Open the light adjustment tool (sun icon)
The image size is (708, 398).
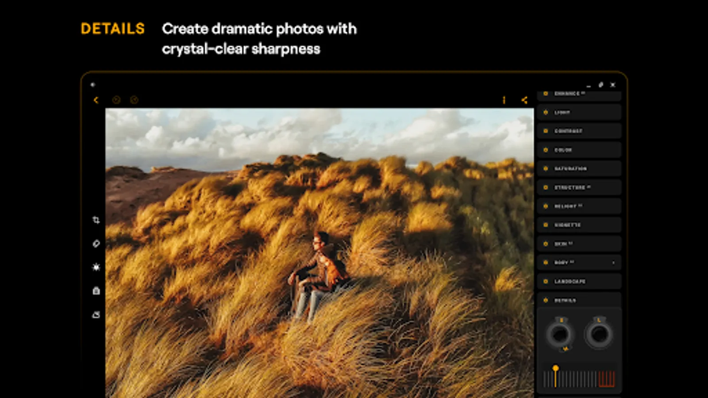(96, 267)
